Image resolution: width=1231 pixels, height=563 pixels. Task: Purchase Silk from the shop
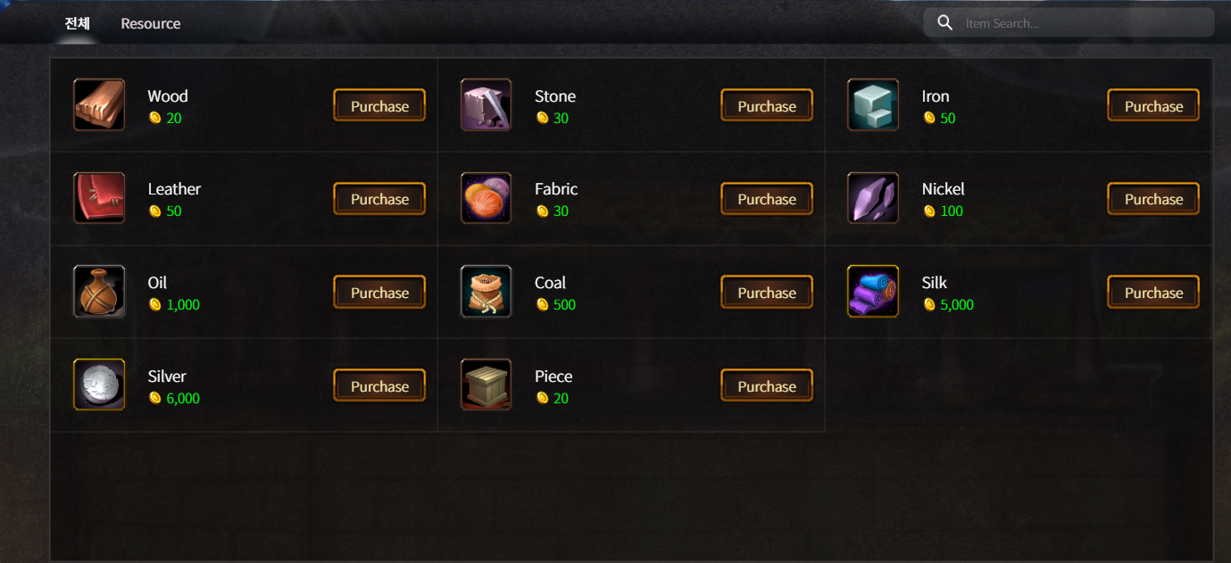1152,292
